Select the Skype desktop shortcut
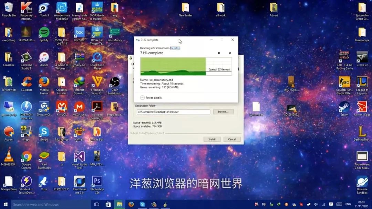 pyautogui.click(x=44, y=134)
